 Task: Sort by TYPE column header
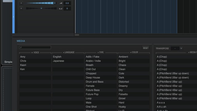101,52
